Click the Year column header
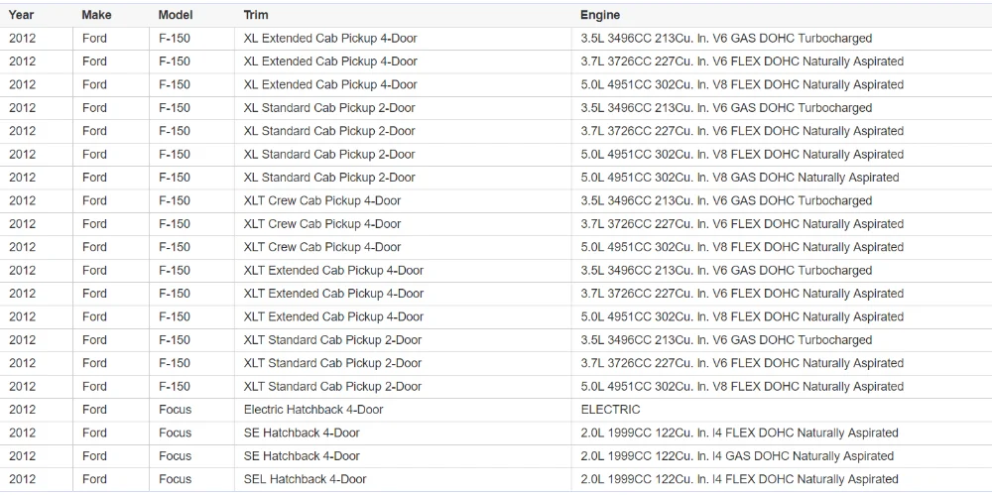Viewport: 992px width, 495px height. tap(21, 15)
